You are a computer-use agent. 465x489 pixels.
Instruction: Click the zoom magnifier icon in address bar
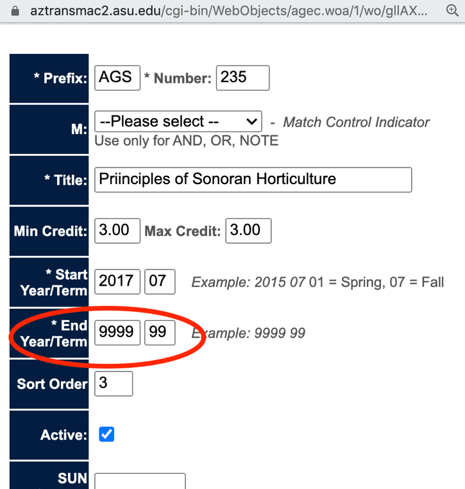452,11
